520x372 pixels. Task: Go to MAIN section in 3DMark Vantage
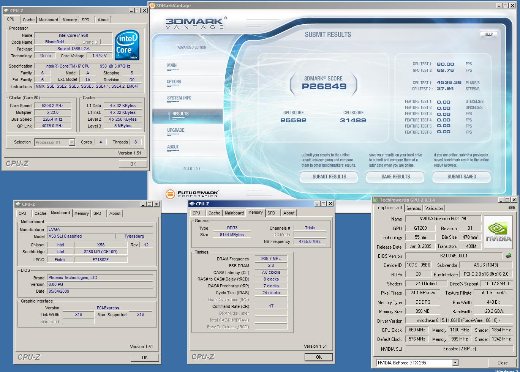click(x=172, y=65)
